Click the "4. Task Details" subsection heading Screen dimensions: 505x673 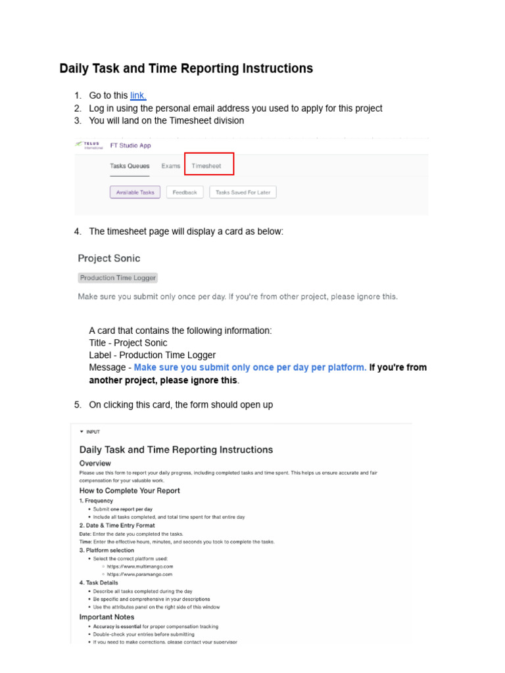[x=99, y=582]
